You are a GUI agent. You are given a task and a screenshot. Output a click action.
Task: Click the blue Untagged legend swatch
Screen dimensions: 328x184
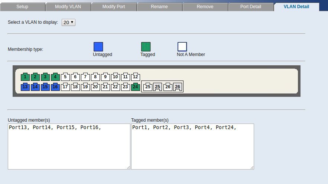click(x=98, y=47)
